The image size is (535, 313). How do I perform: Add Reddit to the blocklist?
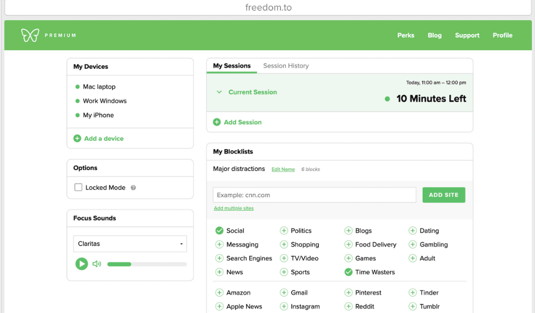point(348,306)
